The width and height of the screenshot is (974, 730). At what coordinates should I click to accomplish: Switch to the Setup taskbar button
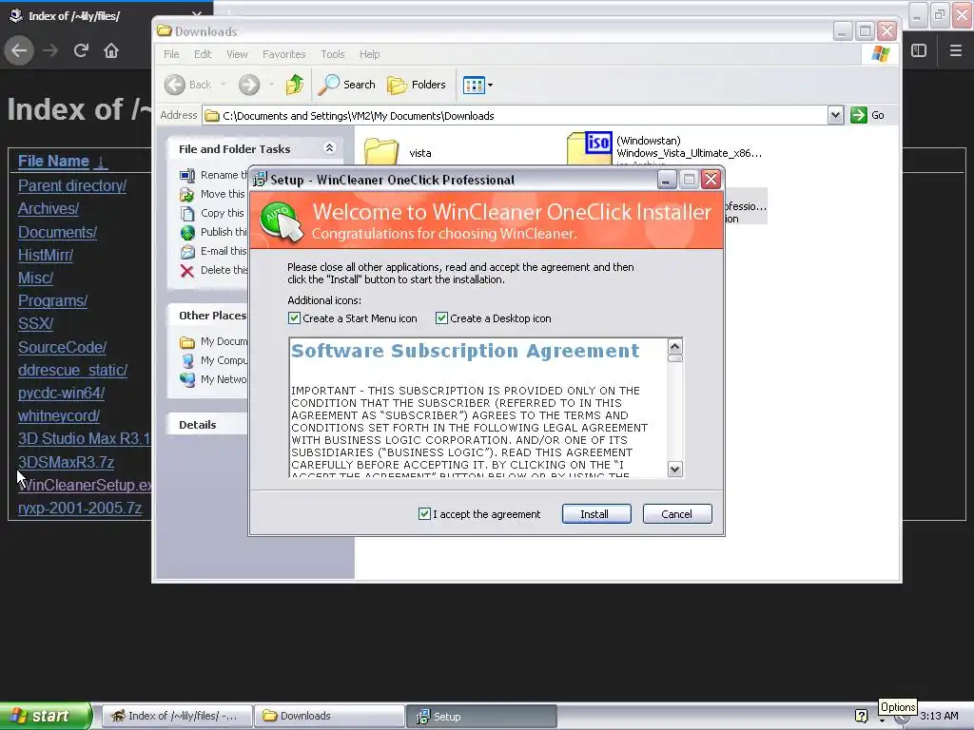(x=482, y=716)
